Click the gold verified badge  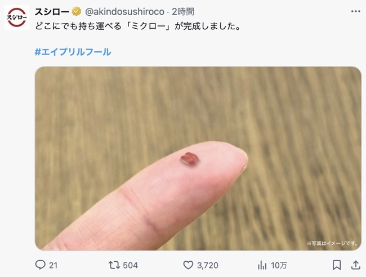pyautogui.click(x=77, y=11)
